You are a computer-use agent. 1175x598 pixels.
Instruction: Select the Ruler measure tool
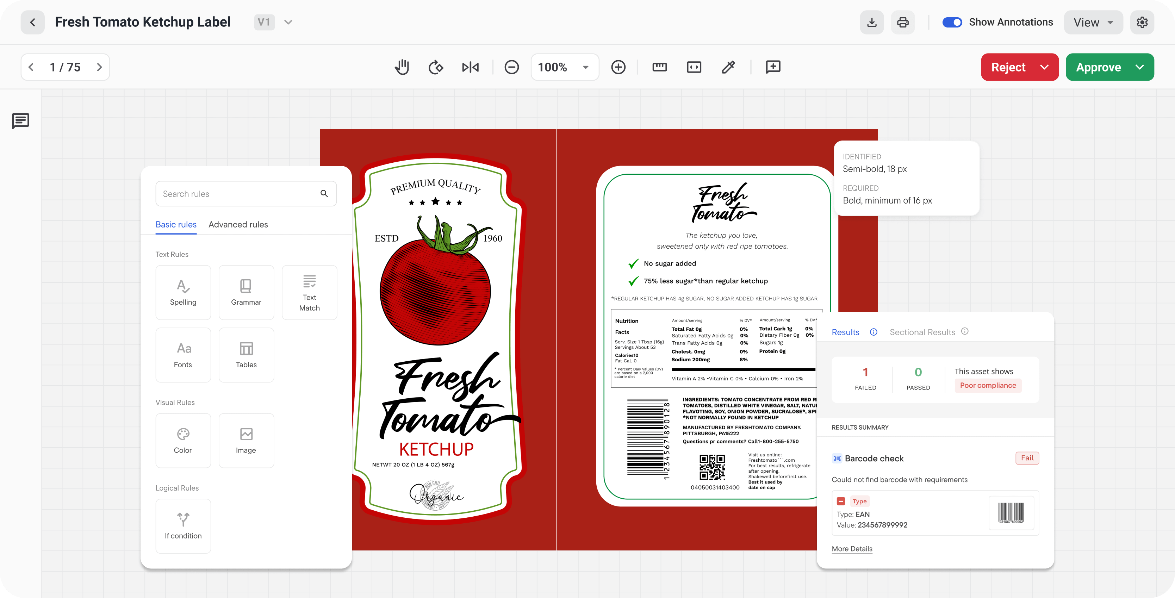660,67
